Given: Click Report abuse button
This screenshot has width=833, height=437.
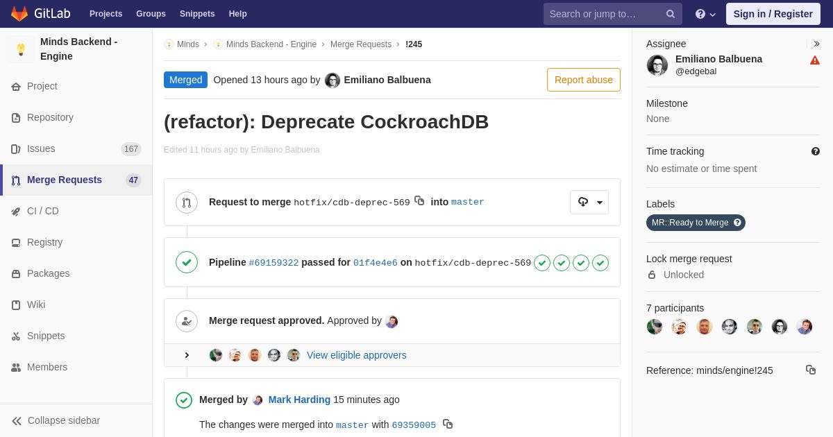Looking at the screenshot, I should 584,80.
